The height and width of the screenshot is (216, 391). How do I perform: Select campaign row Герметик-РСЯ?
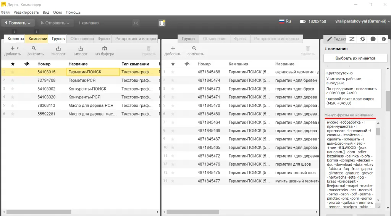(81, 81)
